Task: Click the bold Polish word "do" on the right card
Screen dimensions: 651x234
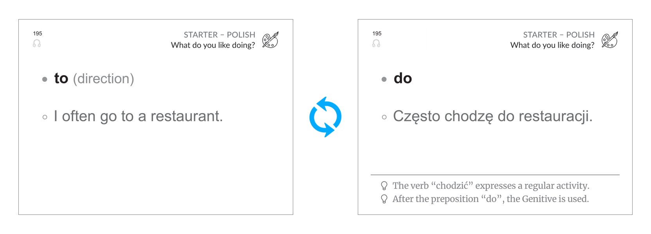Action: (x=403, y=78)
